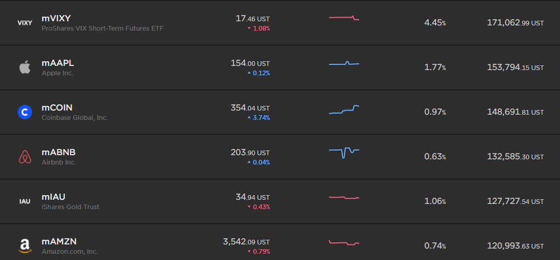This screenshot has width=560, height=260.
Task: Click the mABNB sparkline chart with dip
Action: pyautogui.click(x=344, y=153)
